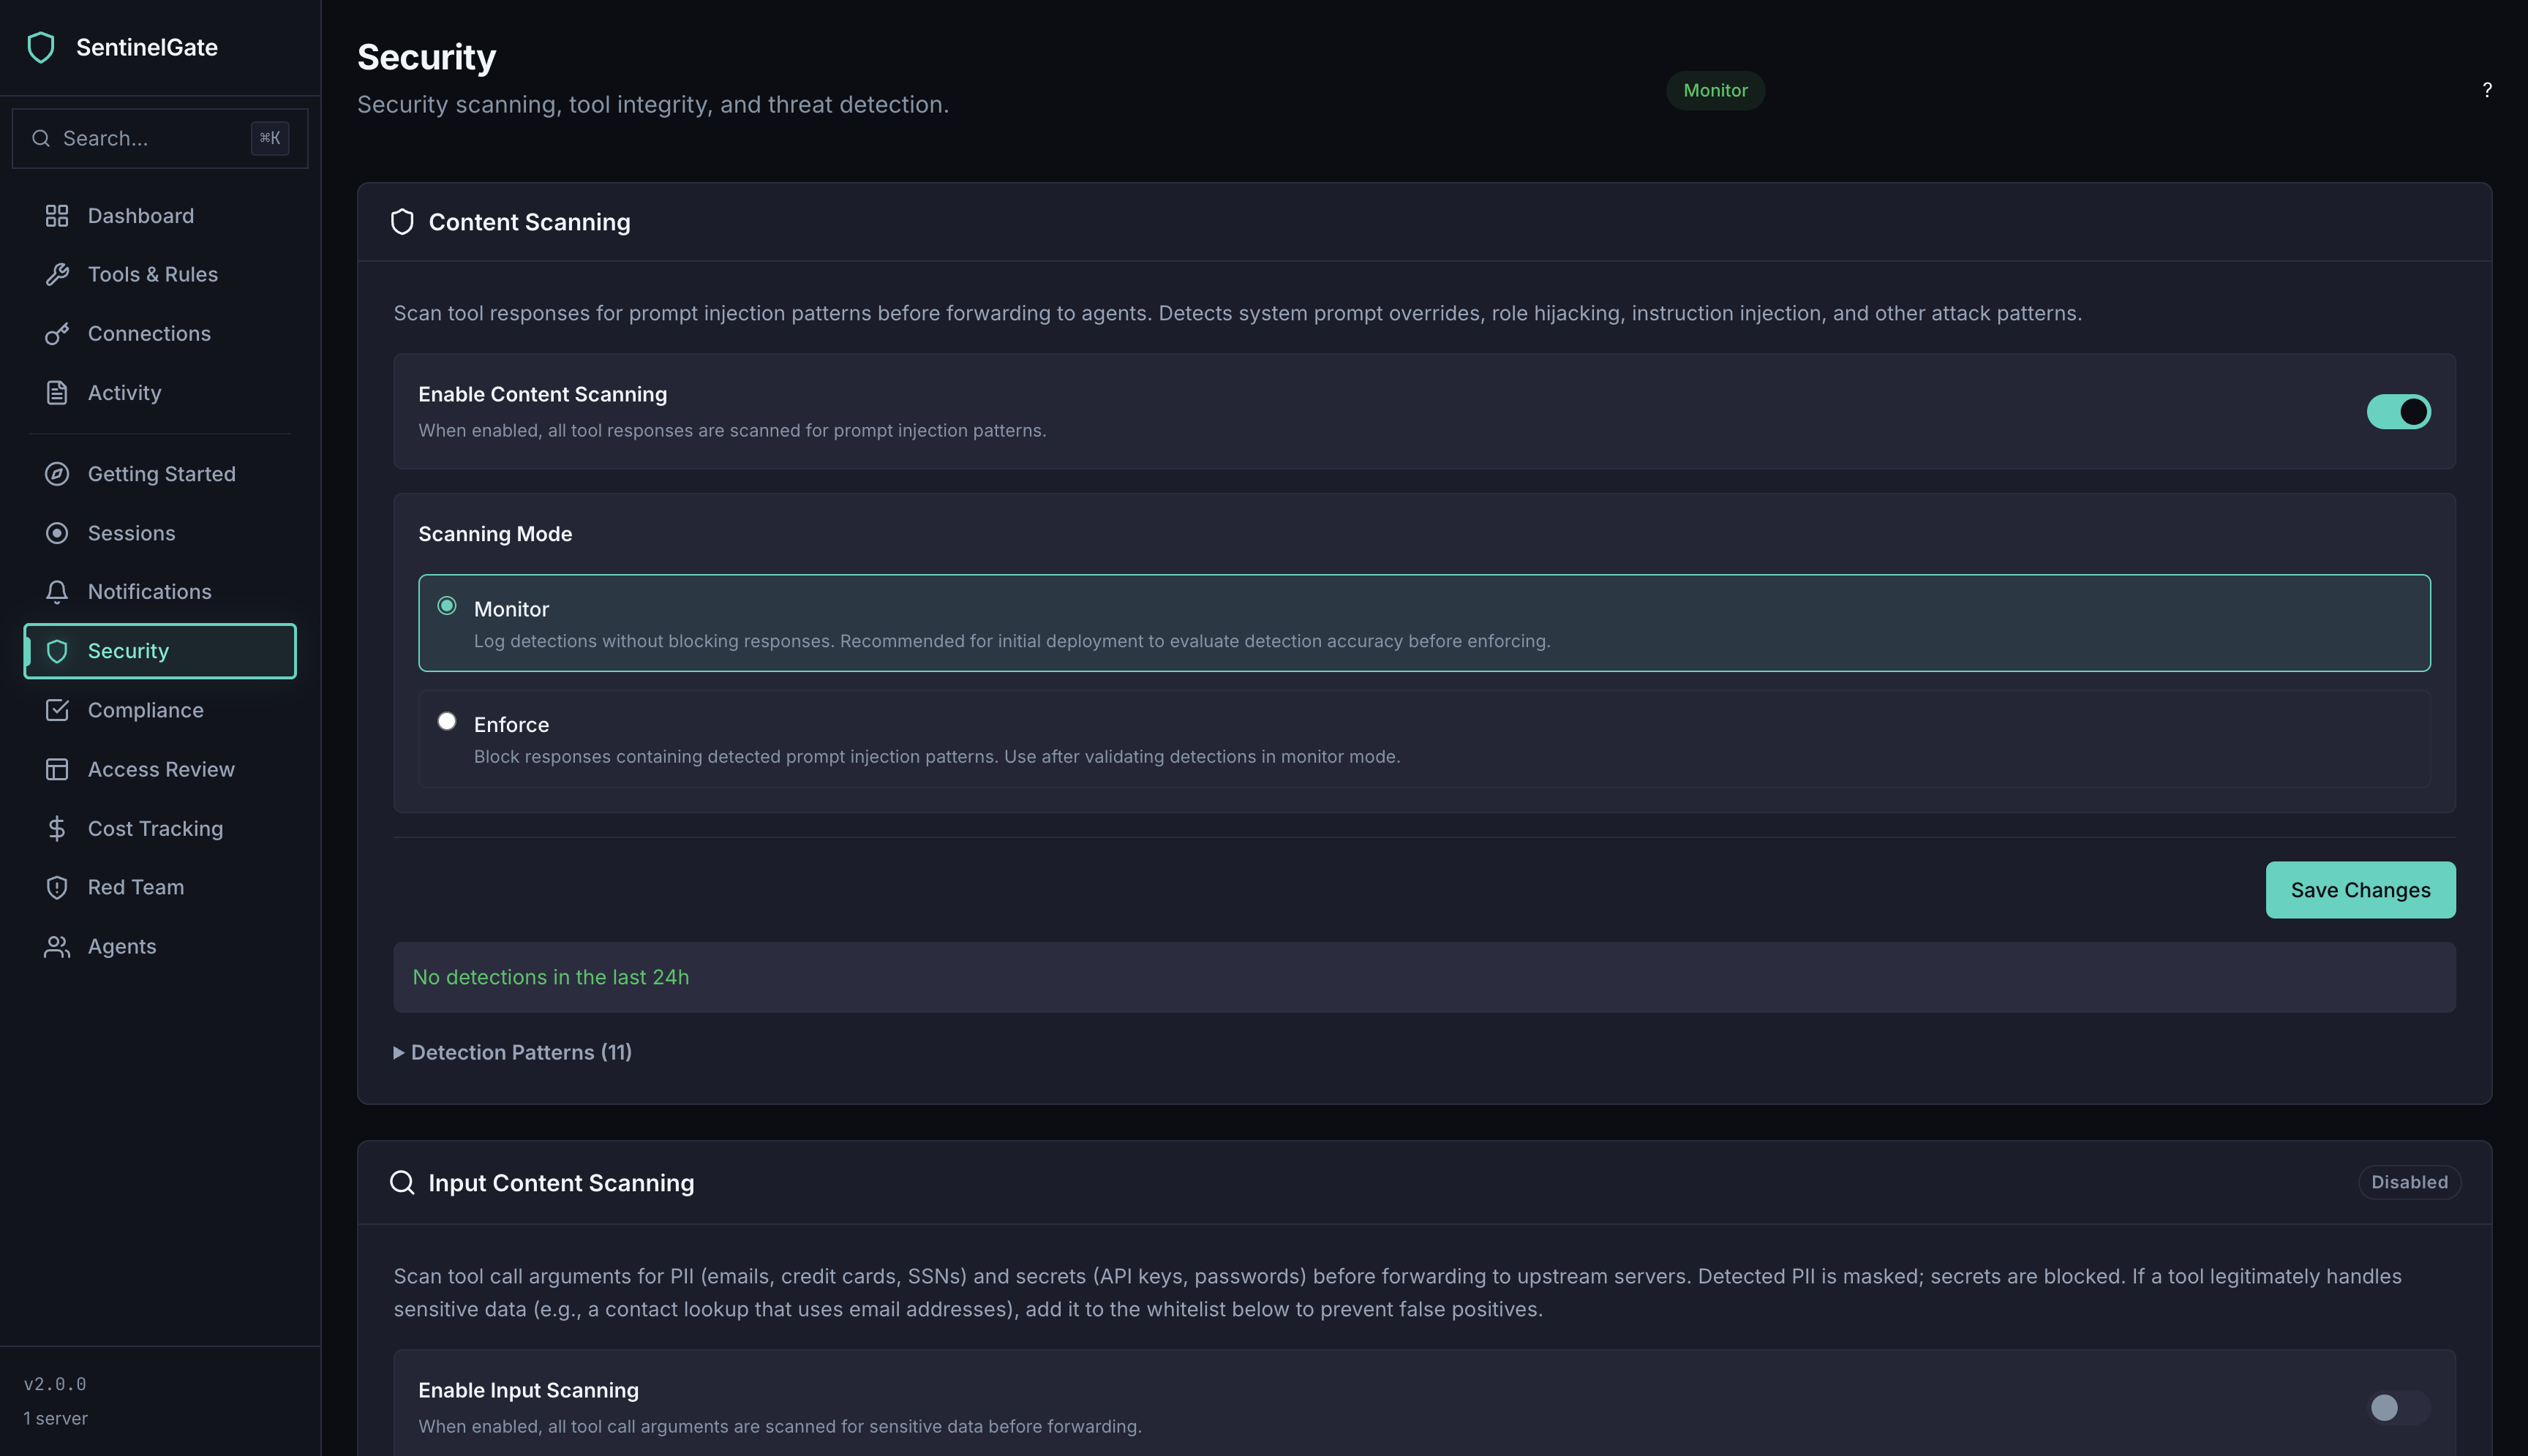Click the Dashboard grid icon

click(x=57, y=216)
